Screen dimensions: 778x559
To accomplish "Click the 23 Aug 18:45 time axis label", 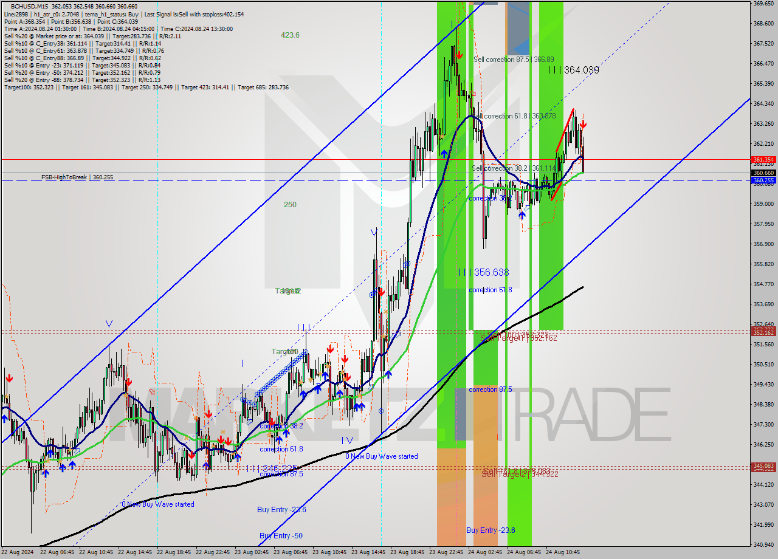I will click(407, 552).
